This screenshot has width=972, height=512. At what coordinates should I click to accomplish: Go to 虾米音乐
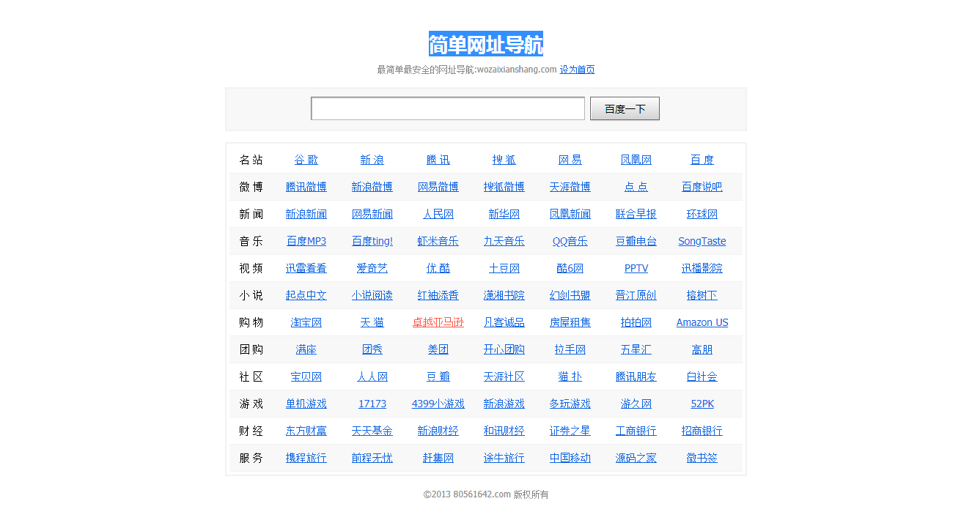pyautogui.click(x=438, y=241)
